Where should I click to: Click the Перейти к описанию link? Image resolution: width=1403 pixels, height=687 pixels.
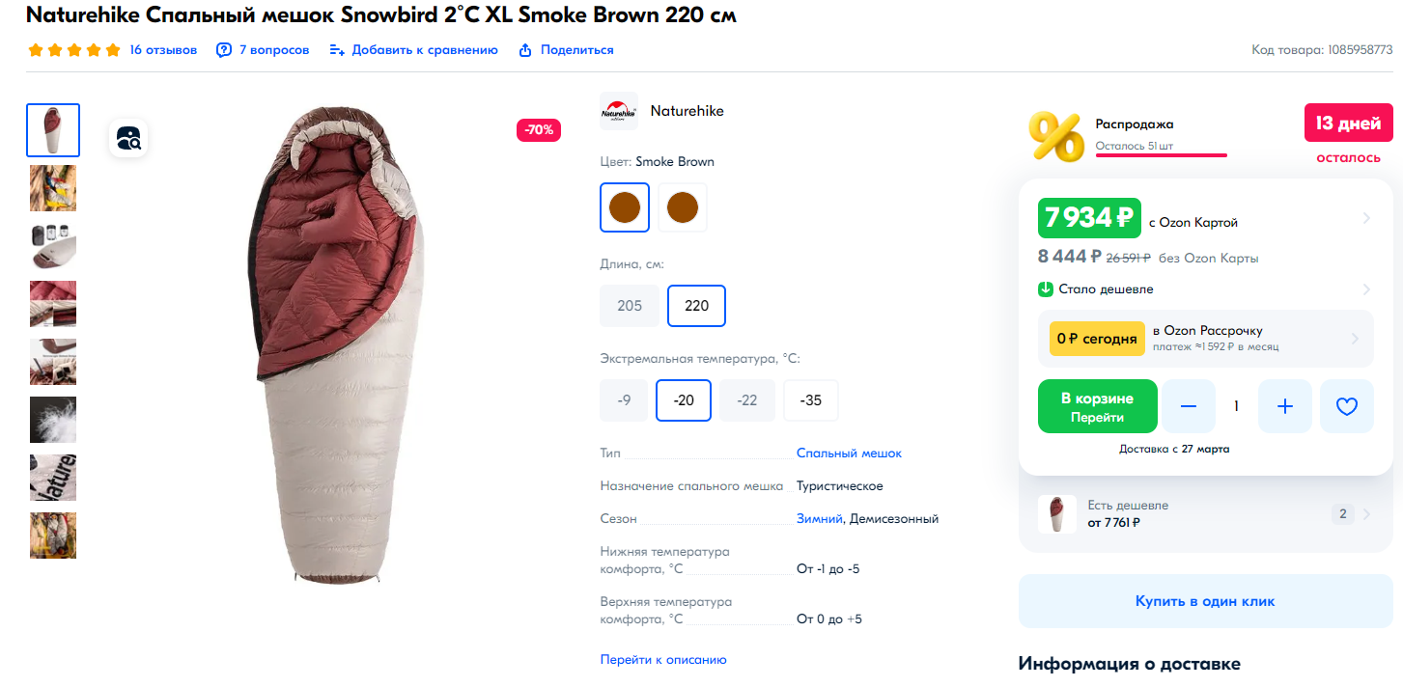point(663,660)
